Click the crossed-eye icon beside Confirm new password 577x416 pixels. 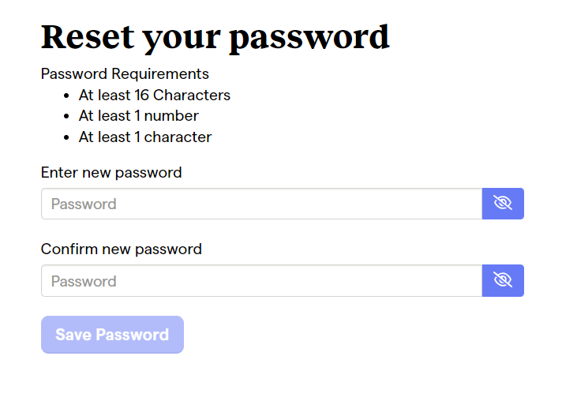point(503,280)
